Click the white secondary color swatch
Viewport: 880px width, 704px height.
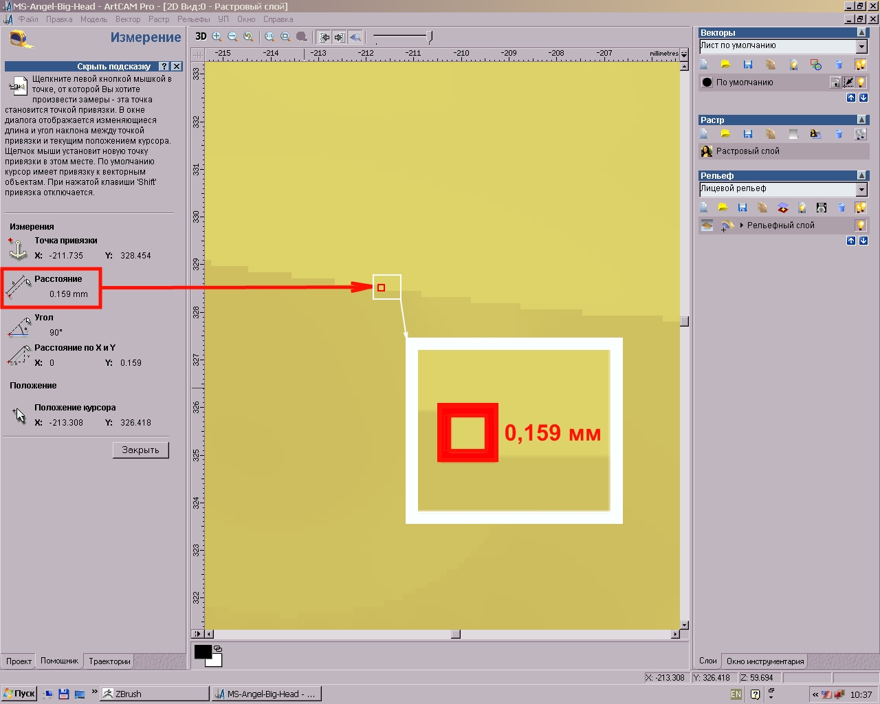(214, 660)
